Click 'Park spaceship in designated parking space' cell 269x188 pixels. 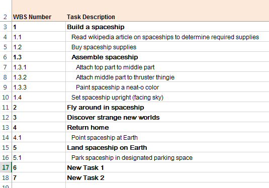click(167, 157)
